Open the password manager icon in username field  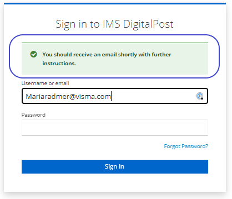(200, 96)
